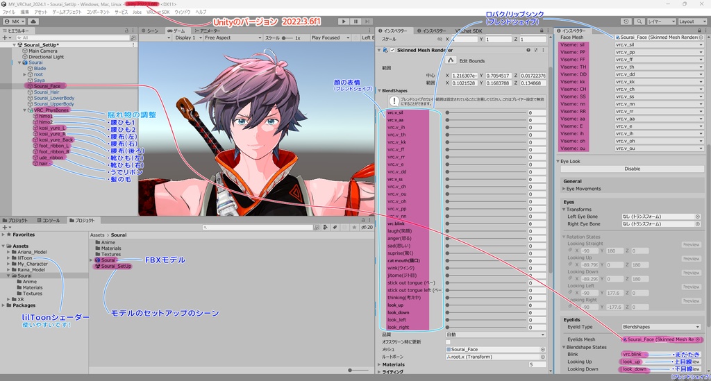
Task: Open the Viseme: sil vrc.v_sil dropdown
Action: tap(660, 45)
